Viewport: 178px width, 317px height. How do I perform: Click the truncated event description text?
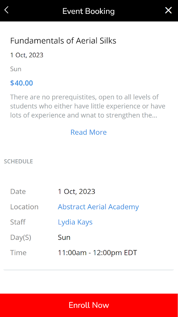(85, 106)
